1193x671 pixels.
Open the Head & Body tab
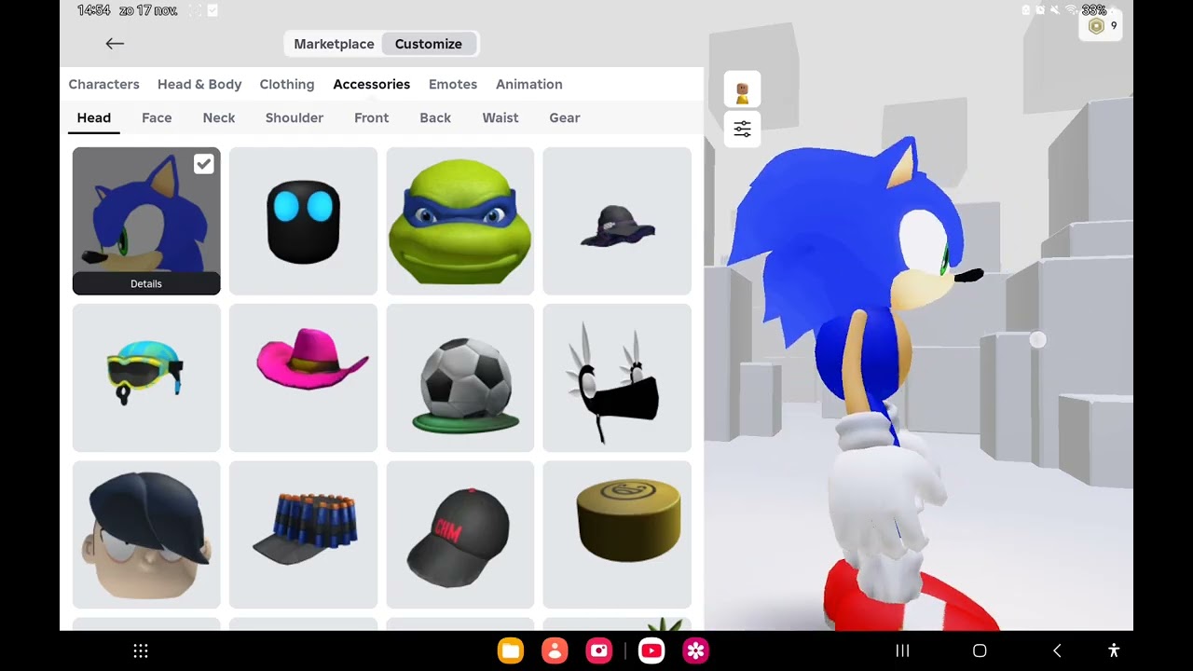[199, 84]
